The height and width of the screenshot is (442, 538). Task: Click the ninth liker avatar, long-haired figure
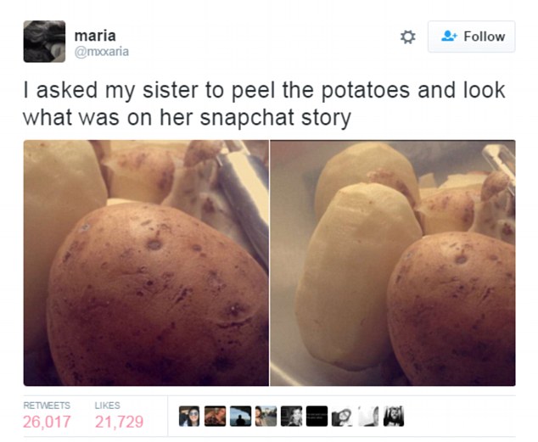(x=394, y=417)
